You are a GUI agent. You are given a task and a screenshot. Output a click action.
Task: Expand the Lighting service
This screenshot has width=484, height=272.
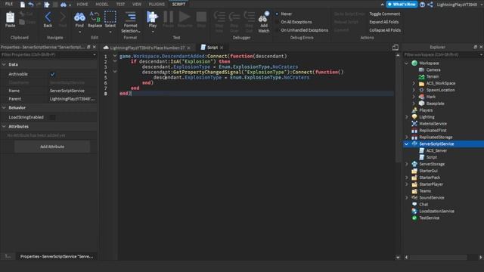click(x=407, y=117)
